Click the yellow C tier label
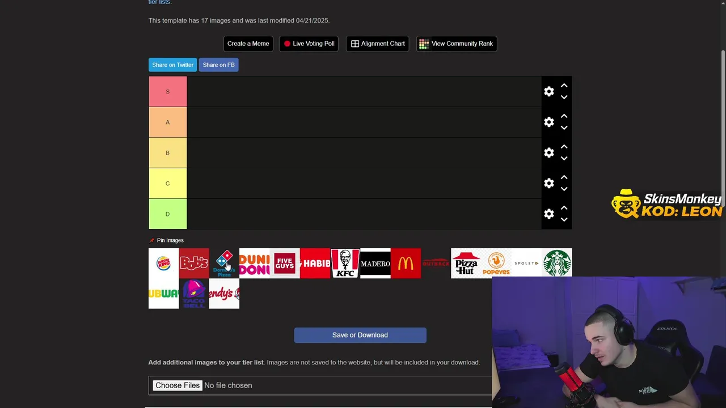The image size is (726, 408). click(x=167, y=184)
